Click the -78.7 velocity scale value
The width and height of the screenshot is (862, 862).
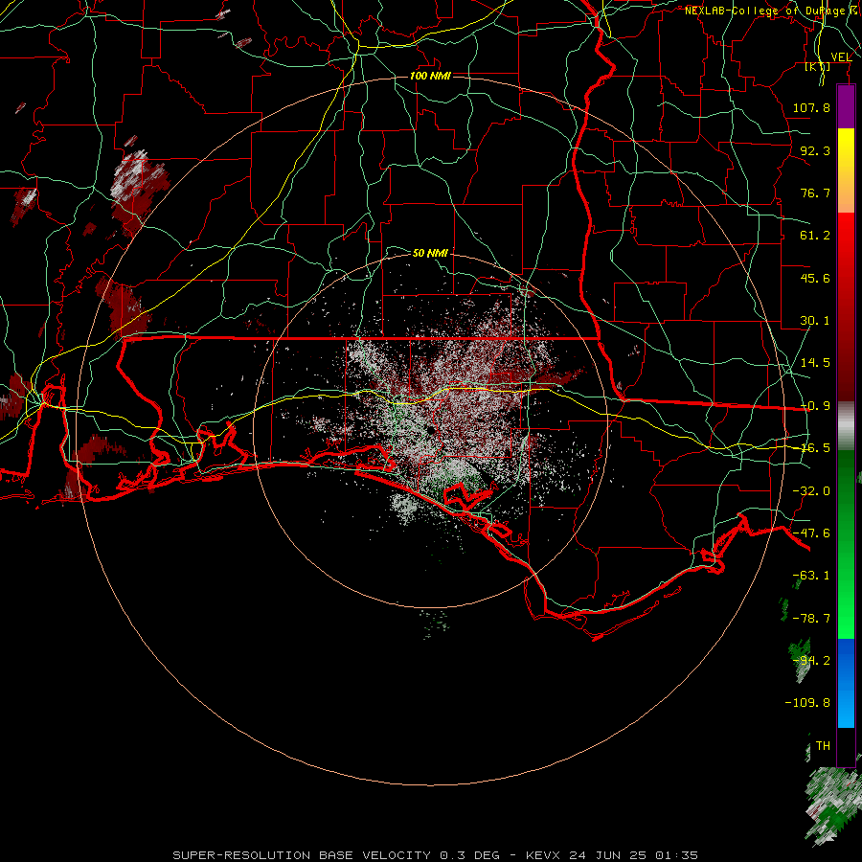[811, 619]
